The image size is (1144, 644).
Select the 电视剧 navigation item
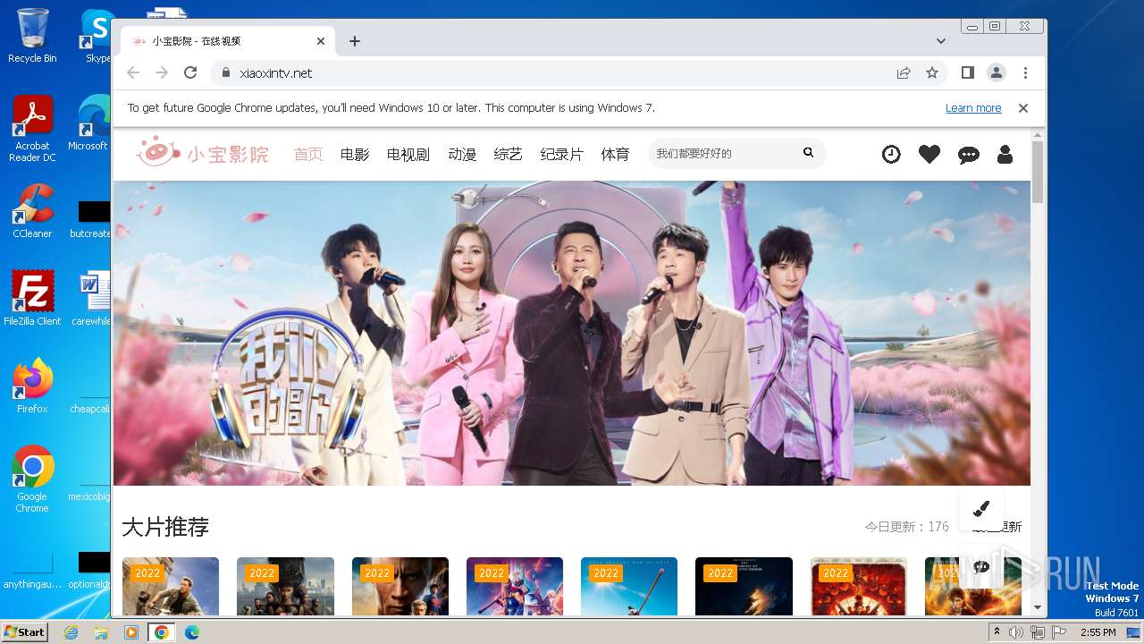coord(408,154)
